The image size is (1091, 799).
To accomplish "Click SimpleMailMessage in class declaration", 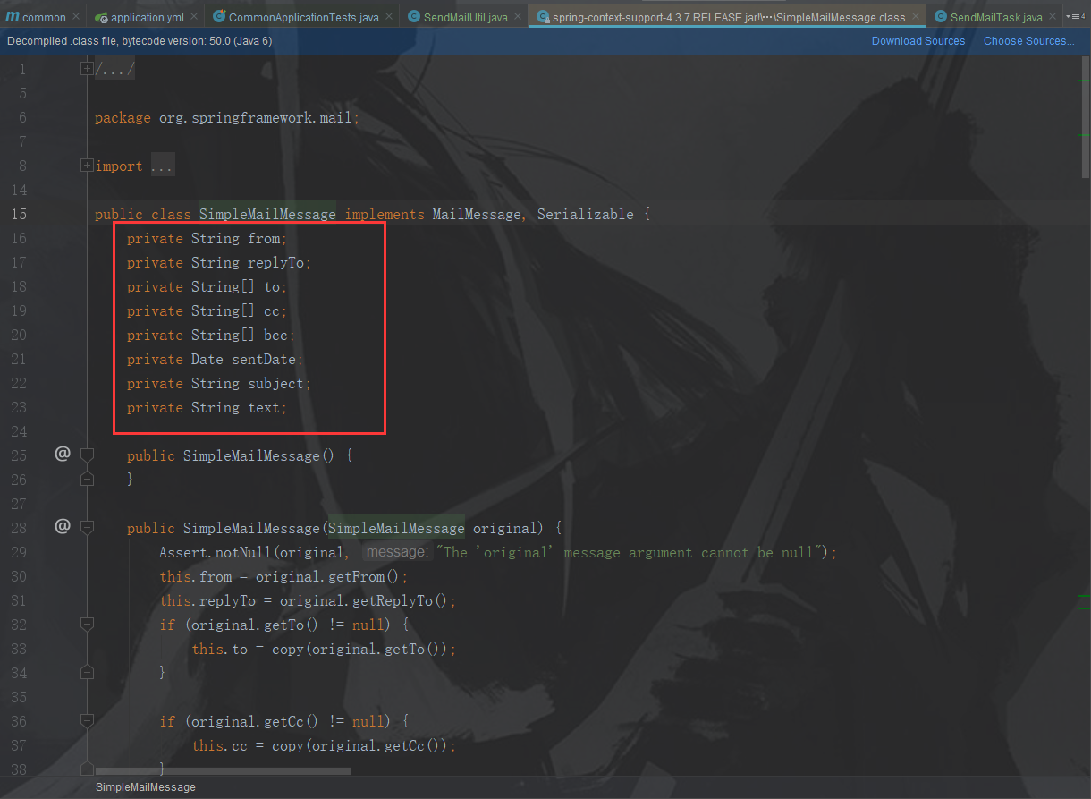I will pos(267,214).
